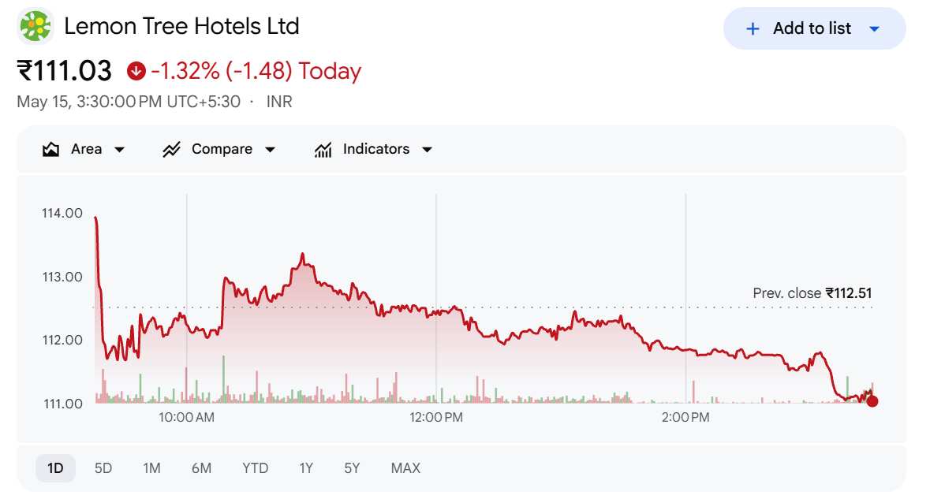Click the red endpoint dot on chart

coord(872,401)
